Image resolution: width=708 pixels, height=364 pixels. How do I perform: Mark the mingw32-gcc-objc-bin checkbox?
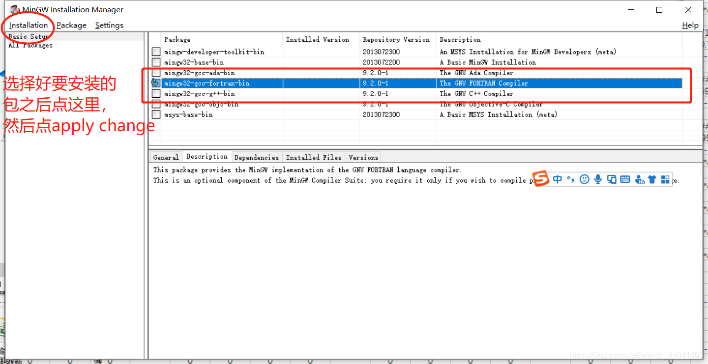156,104
